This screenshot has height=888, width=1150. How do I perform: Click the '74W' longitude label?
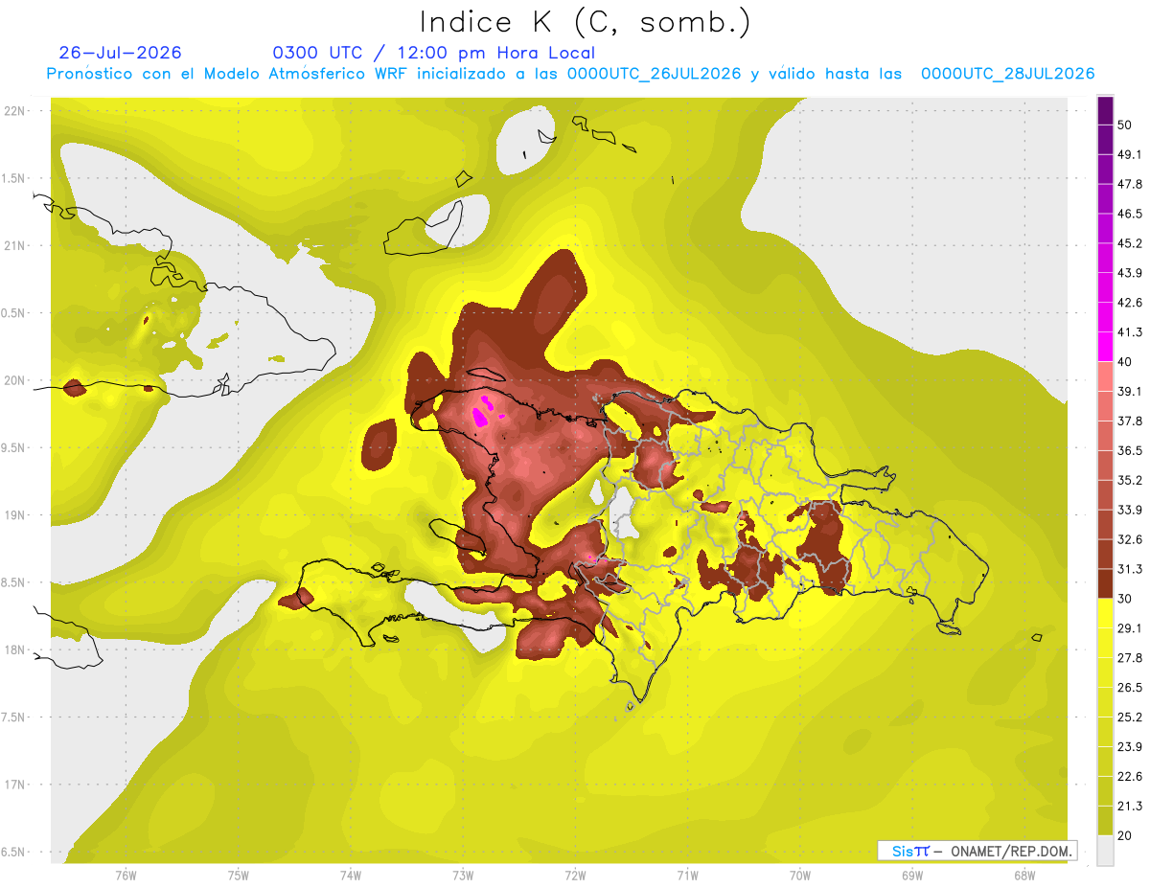point(351,875)
